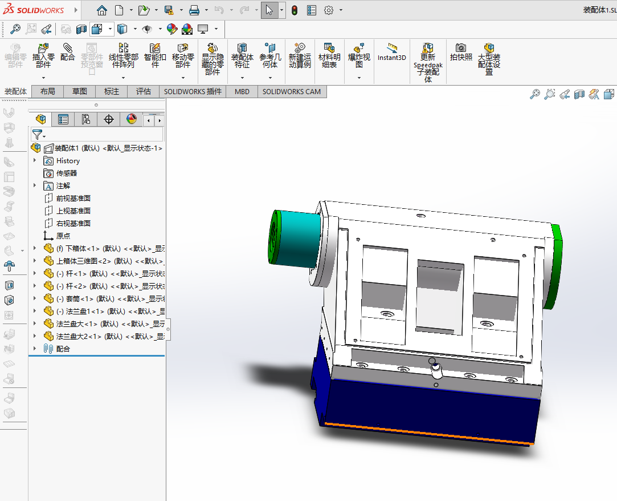Open the Edit Appearance color ball icon
The width and height of the screenshot is (617, 501).
pos(171,29)
